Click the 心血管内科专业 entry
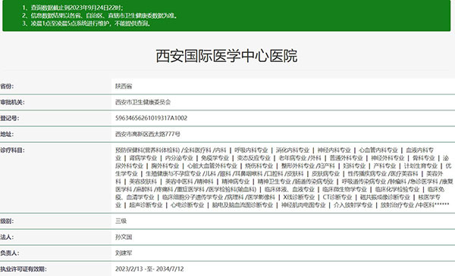This screenshot has width=455, height=276. pos(378,150)
